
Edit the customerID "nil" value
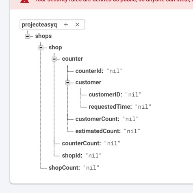click(133, 94)
